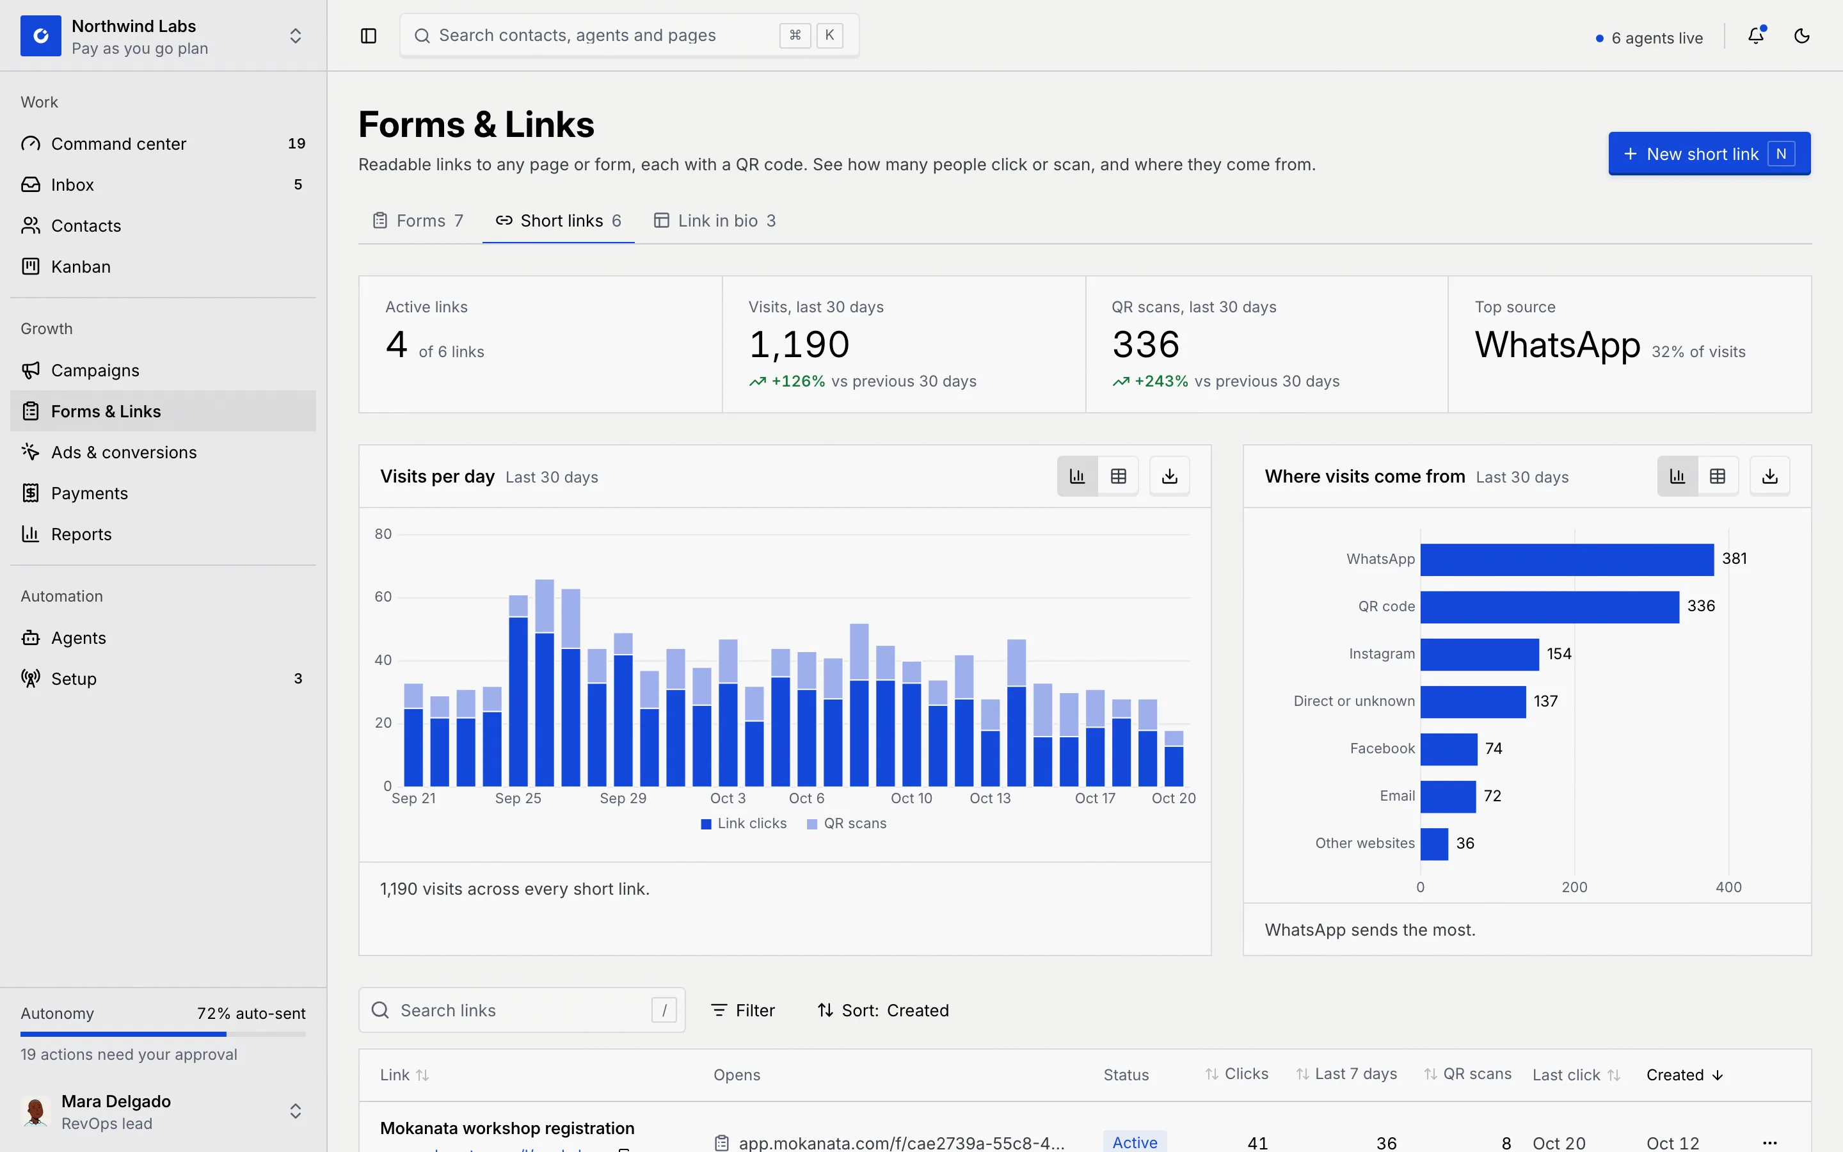Click the Active status badge
Screen dimensions: 1843x1152
pyautogui.click(x=1134, y=1142)
